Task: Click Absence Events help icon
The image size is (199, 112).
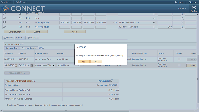Action: [23, 44]
